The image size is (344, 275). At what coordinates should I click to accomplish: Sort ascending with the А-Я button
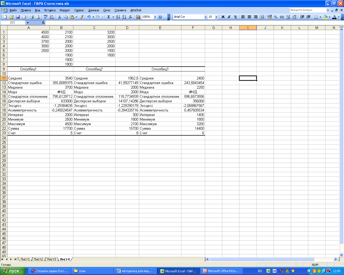118,17
